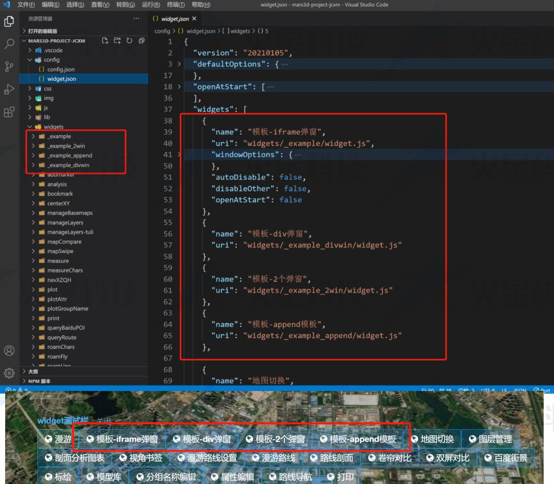This screenshot has width=554, height=484.
Task: Click the config breadcrumb segment
Action: tap(162, 31)
